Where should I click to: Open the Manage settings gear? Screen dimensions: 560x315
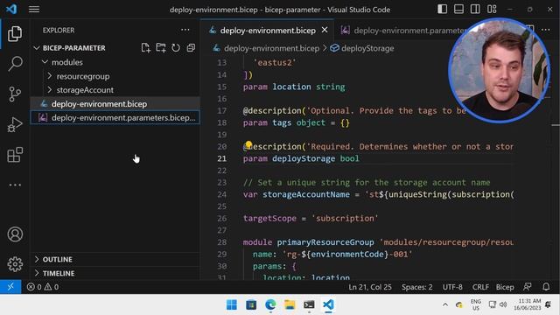(x=15, y=264)
